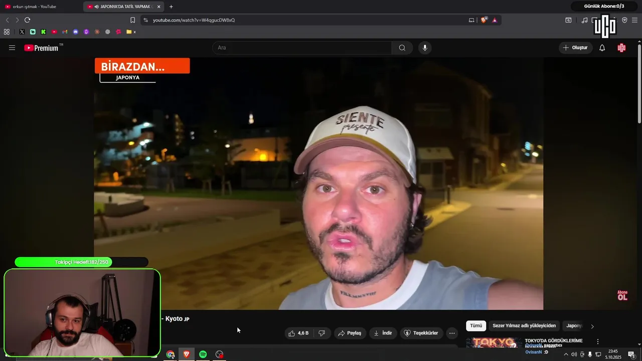This screenshot has height=361, width=642.
Task: Open Brave Shields lion icon
Action: pyautogui.click(x=484, y=20)
